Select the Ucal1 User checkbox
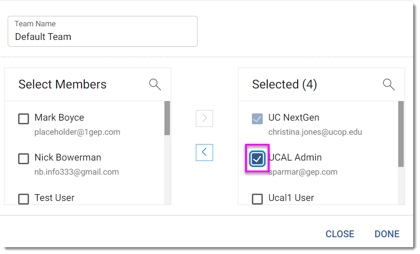 point(257,199)
